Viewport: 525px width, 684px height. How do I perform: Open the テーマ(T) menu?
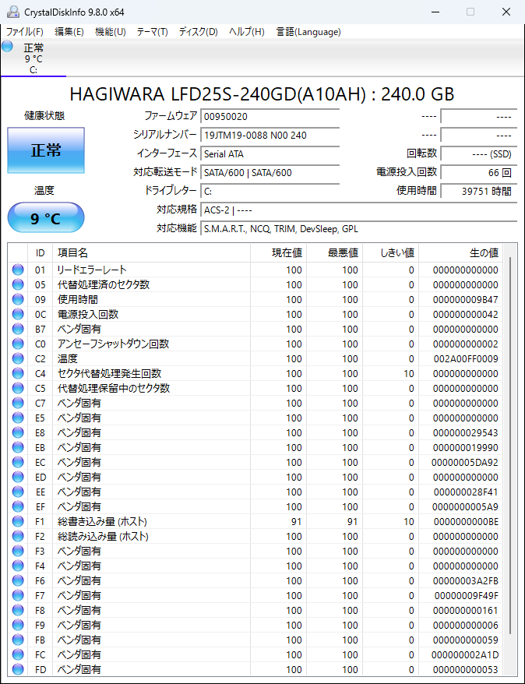[x=152, y=32]
